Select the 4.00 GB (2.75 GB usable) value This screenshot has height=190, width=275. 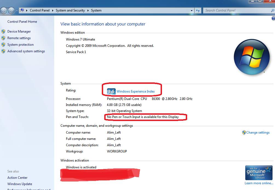point(124,105)
